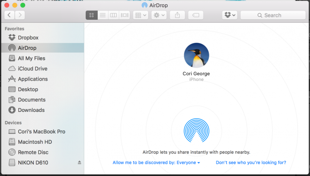Click the Applications sidebar icon
The height and width of the screenshot is (176, 310).
(12, 79)
